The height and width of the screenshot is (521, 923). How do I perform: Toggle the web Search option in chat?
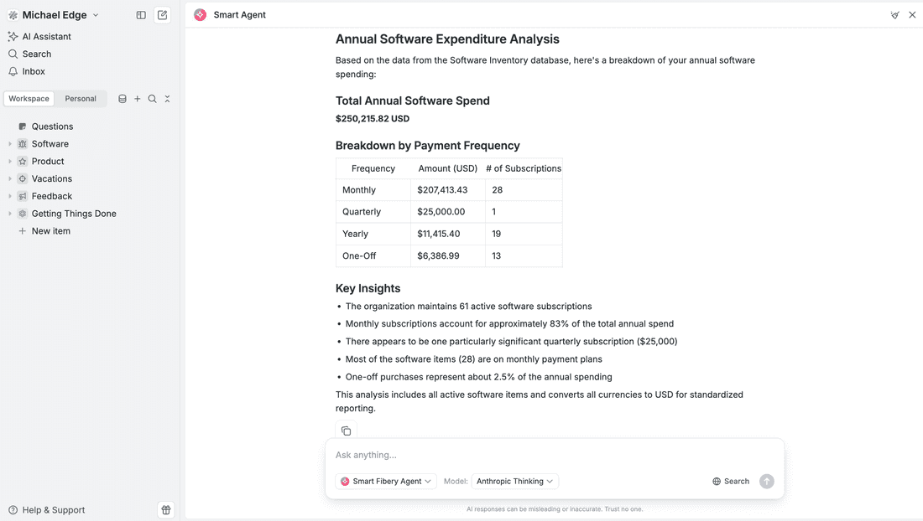[731, 482]
